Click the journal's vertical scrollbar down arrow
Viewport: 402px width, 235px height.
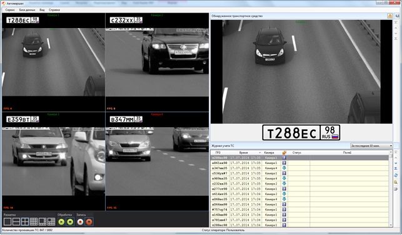pos(391,225)
